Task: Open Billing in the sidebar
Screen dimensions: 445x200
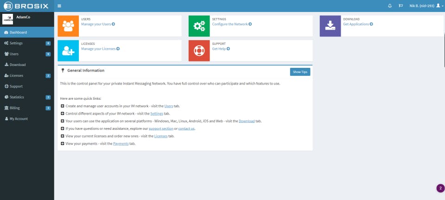Action: click(x=27, y=108)
